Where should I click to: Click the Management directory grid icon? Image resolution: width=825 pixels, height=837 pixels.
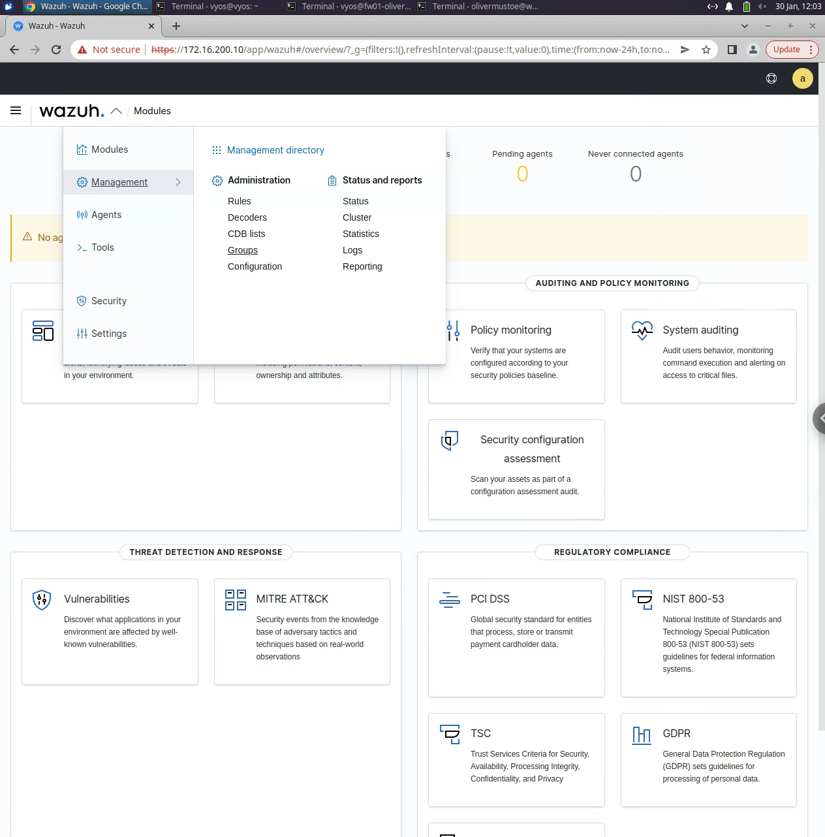click(217, 150)
